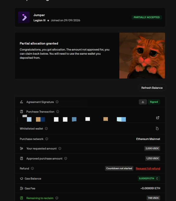Image resolution: width=176 pixels, height=201 pixels.
Task: Open info tooltip for Refund
Action: pos(32,168)
